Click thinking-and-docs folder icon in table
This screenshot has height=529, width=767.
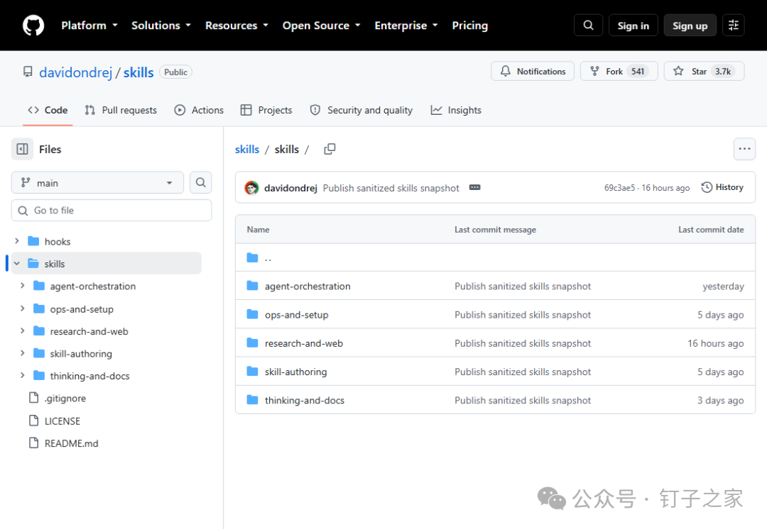tap(252, 400)
